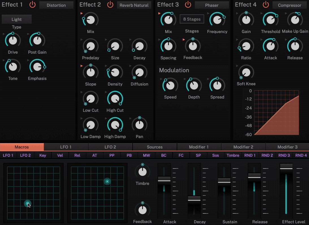Open the Compressor effect type dropdown
309x225 pixels.
point(289,5)
